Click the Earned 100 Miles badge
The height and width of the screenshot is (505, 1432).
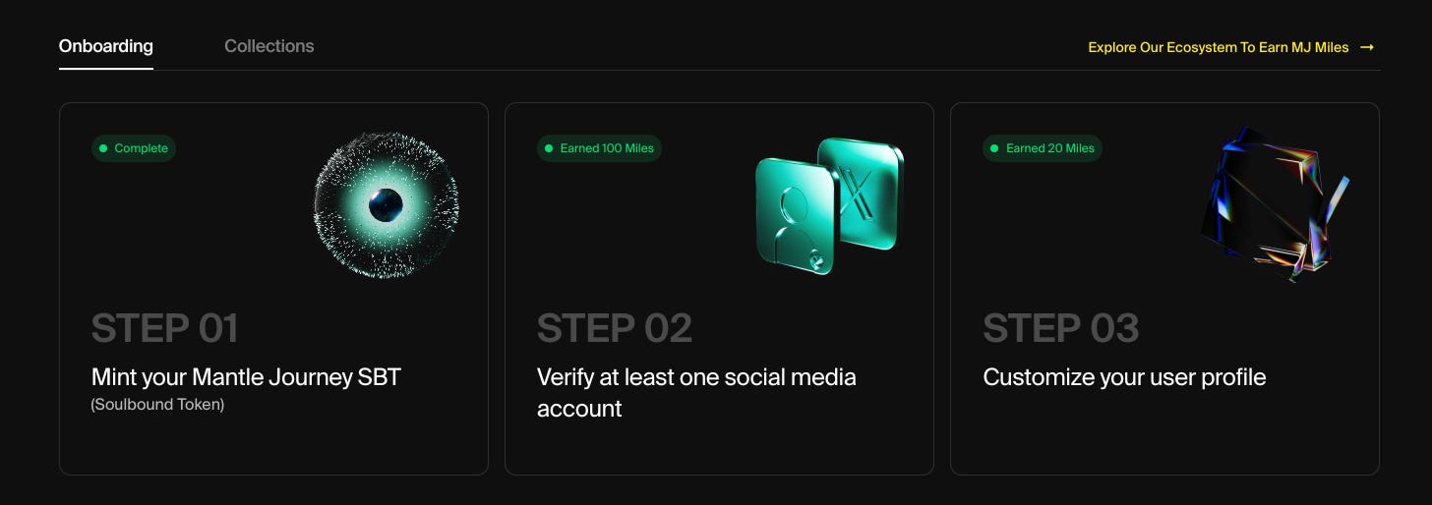(599, 148)
